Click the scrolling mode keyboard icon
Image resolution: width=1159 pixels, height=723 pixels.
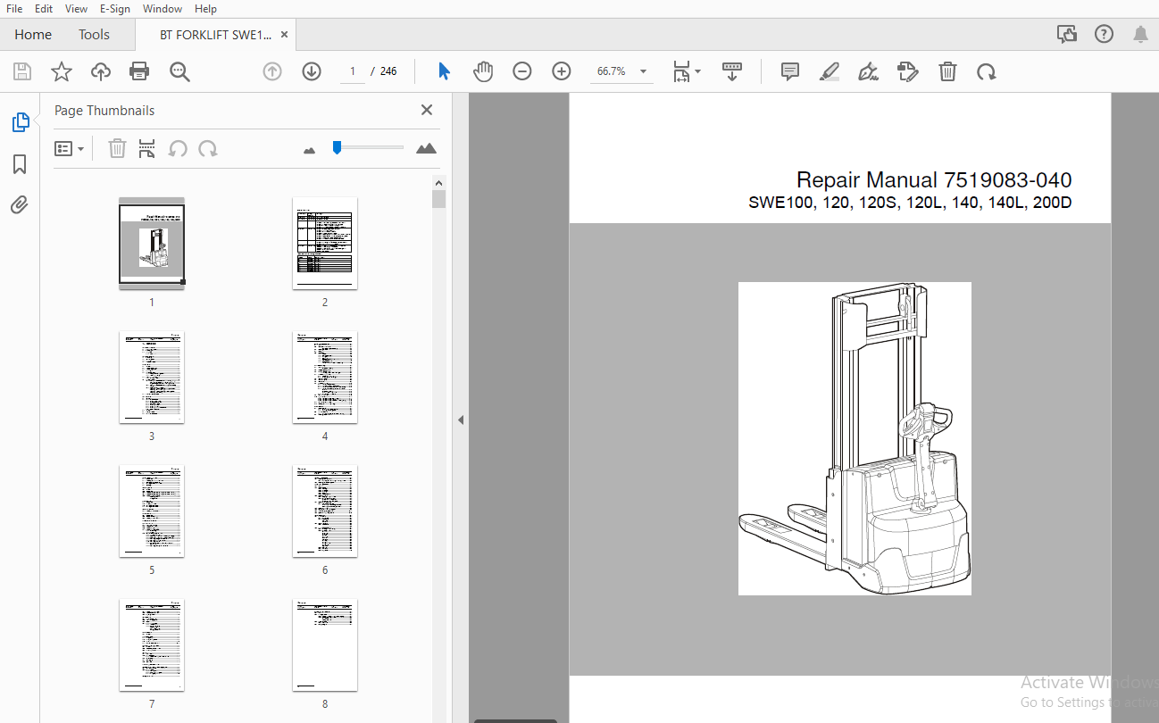pyautogui.click(x=732, y=71)
